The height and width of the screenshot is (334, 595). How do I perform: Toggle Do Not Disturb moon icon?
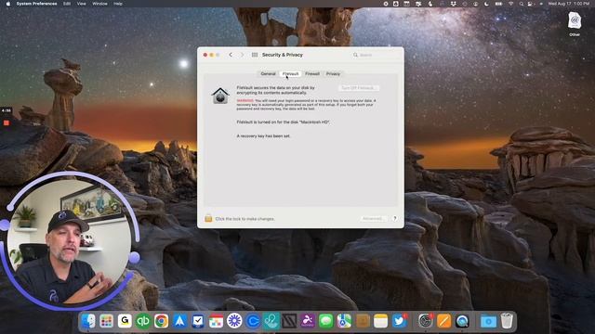pos(487,4)
